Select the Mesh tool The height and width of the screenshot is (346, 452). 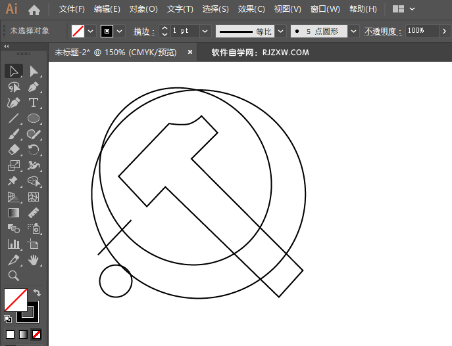34,197
